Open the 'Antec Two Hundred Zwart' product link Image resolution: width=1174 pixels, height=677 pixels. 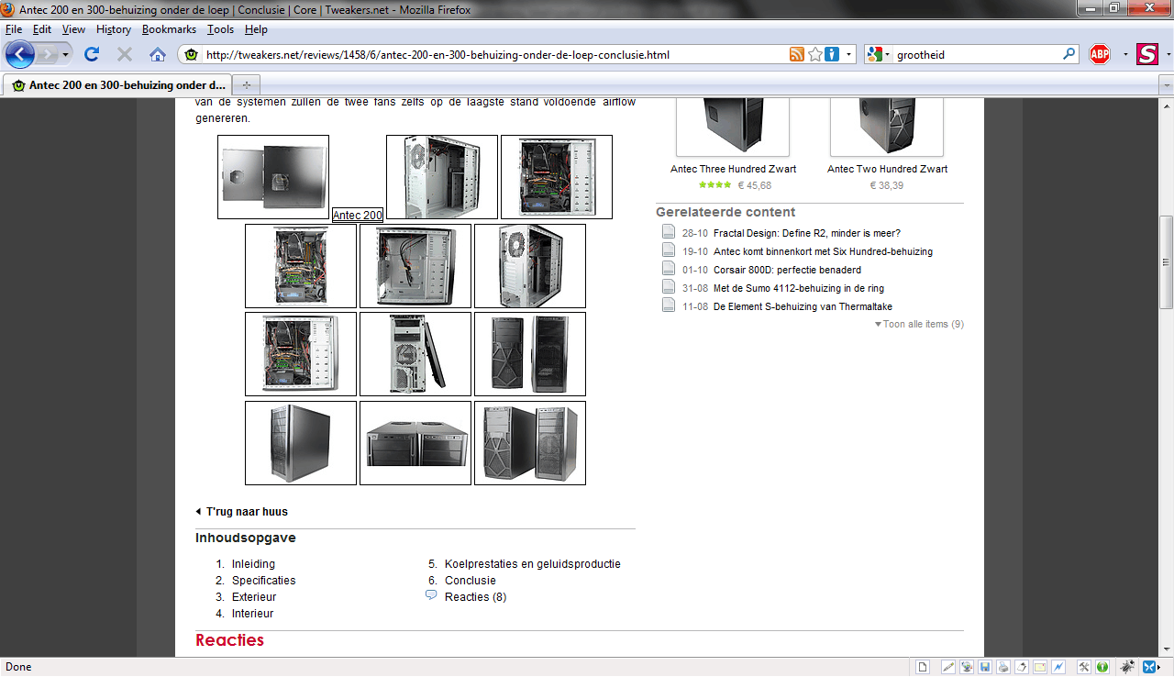point(887,169)
